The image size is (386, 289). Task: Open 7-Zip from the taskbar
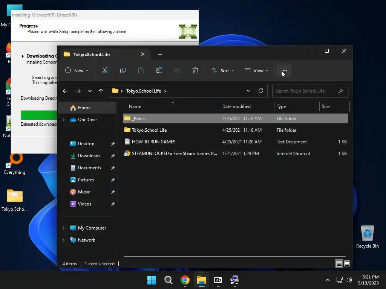tap(218, 280)
